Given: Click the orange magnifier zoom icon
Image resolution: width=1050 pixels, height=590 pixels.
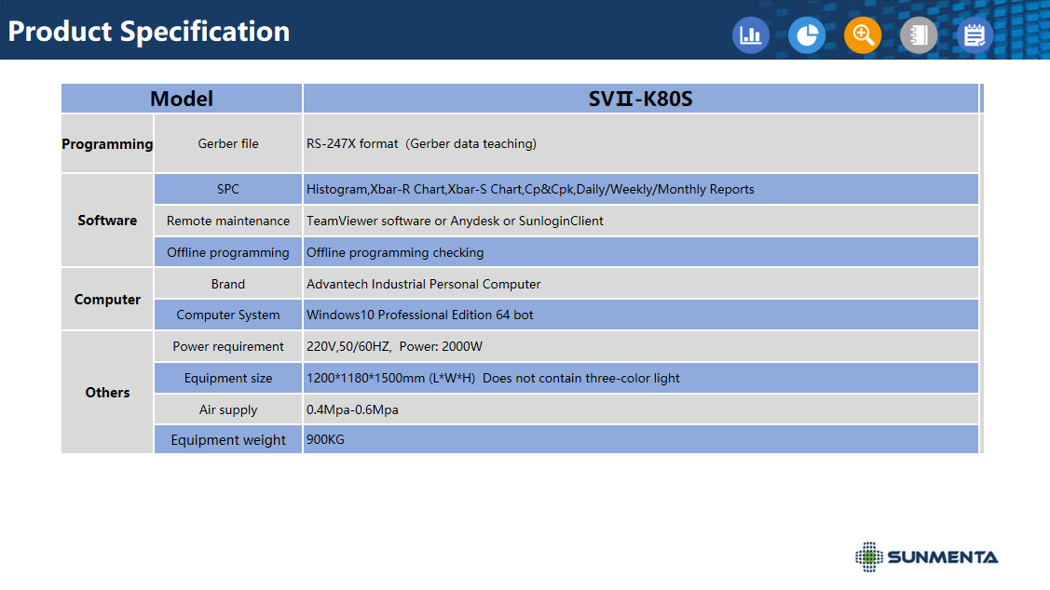Looking at the screenshot, I should coord(863,34).
